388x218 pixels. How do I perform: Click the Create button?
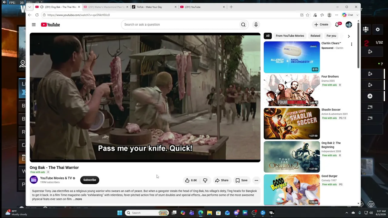321,25
